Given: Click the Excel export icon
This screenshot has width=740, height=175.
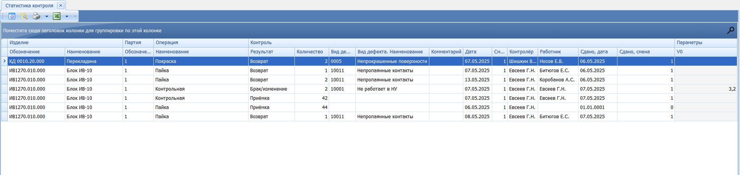Looking at the screenshot, I should pyautogui.click(x=57, y=16).
